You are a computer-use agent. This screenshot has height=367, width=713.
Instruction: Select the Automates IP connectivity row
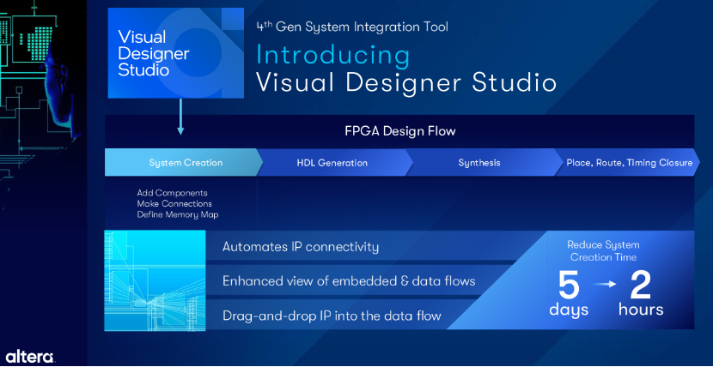click(300, 247)
